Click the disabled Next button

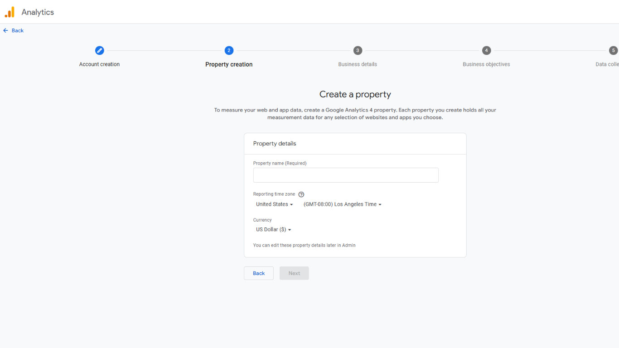(x=294, y=273)
